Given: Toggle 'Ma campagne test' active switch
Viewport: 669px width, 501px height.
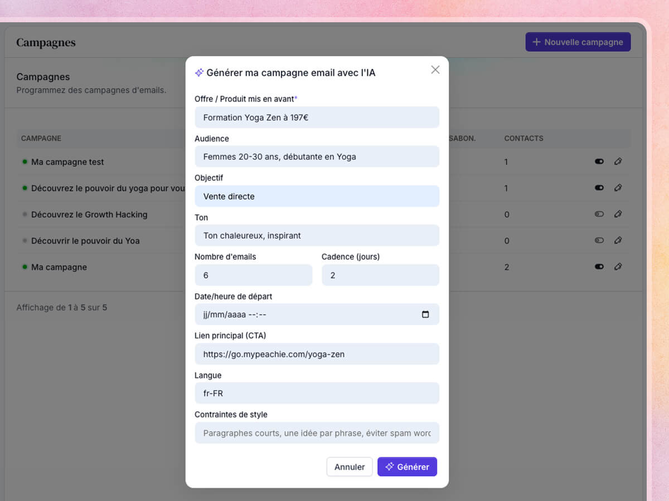Looking at the screenshot, I should [599, 161].
